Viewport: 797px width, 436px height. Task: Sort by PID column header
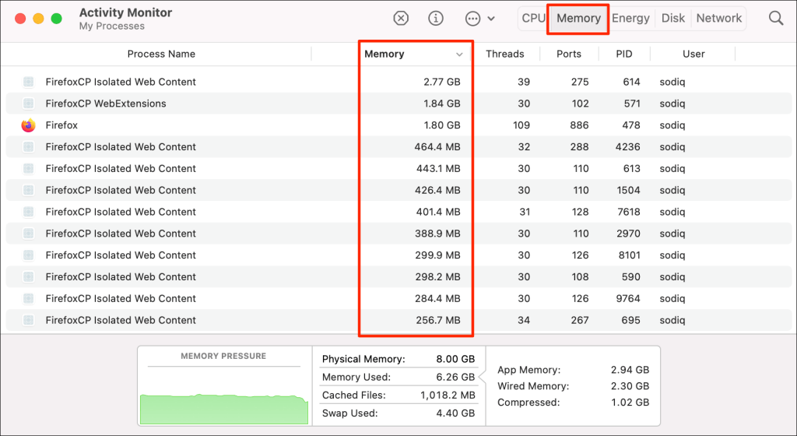pos(624,54)
